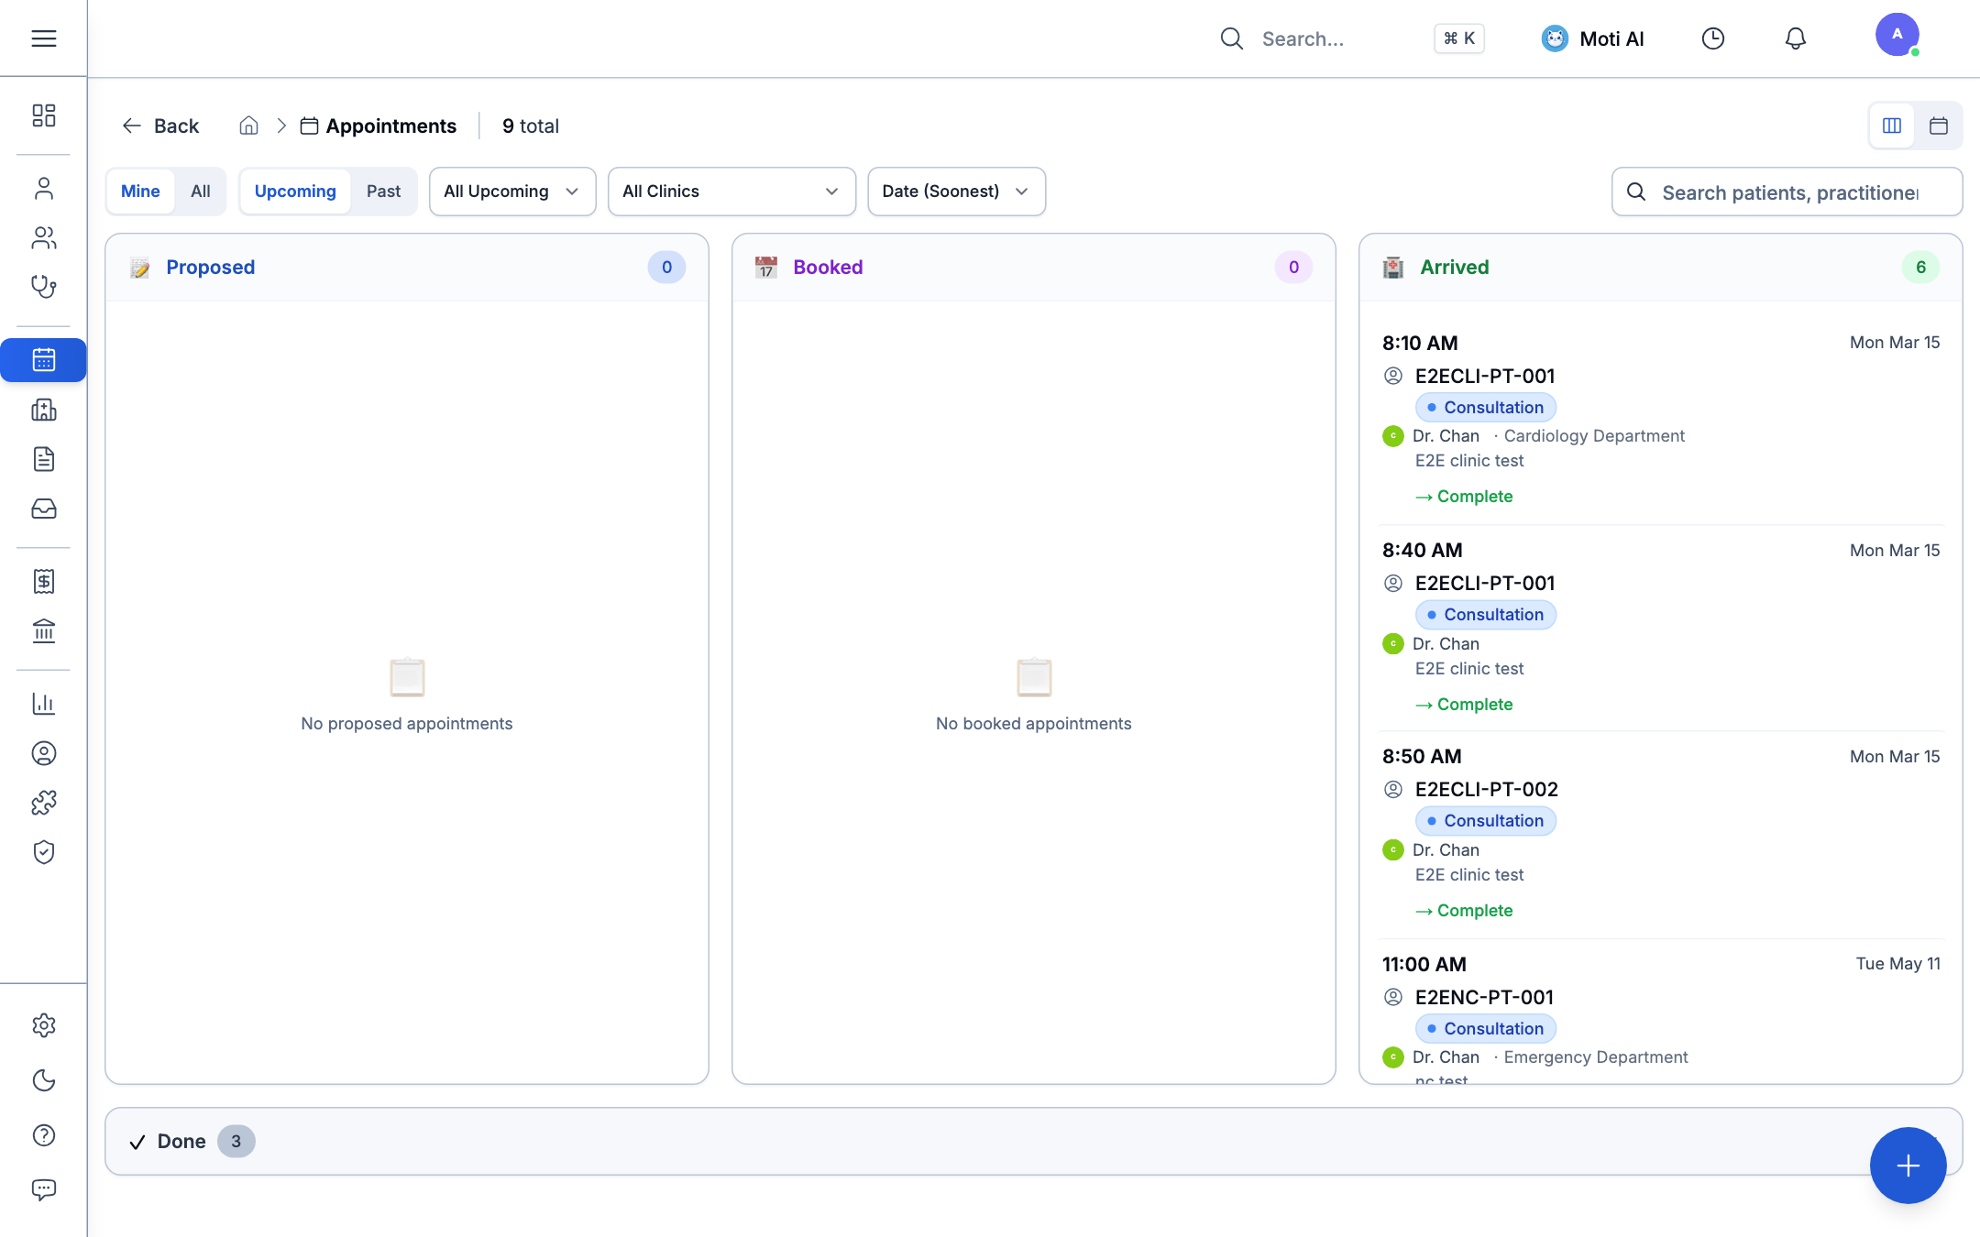Open patient E2ECLI-PT-002
Screen dimensions: 1980x1237
[1486, 789]
